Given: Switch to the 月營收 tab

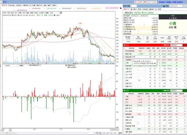Looking at the screenshot, I should 54,5.
